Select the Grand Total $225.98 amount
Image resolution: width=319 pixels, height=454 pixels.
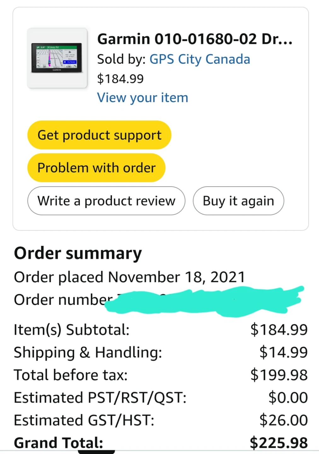pyautogui.click(x=279, y=443)
